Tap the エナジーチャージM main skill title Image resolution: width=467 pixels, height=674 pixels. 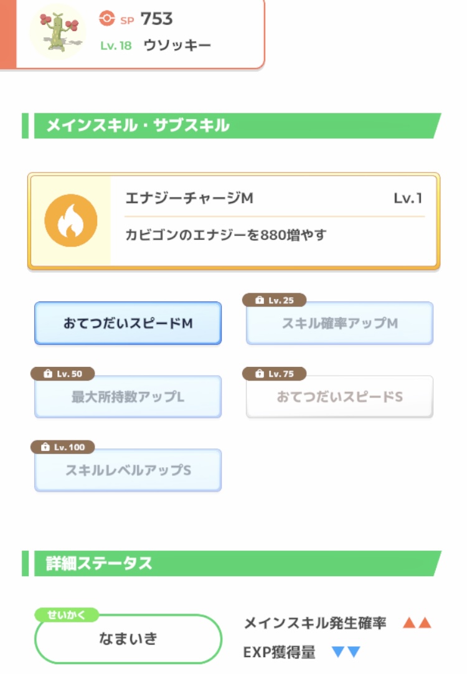189,199
